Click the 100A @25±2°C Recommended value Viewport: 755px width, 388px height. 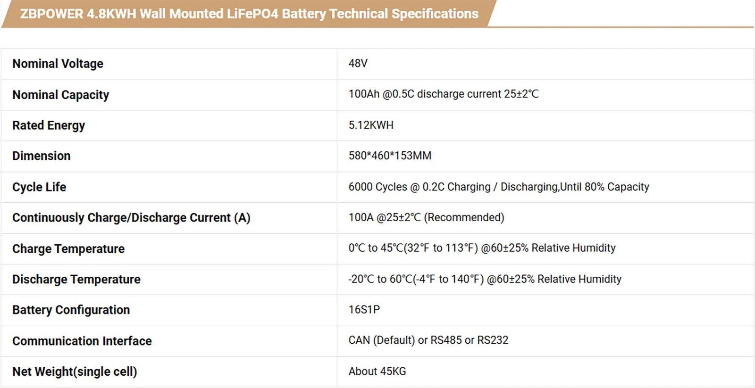(x=426, y=217)
